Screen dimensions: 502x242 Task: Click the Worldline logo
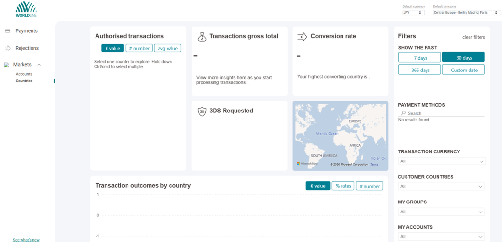pyautogui.click(x=26, y=9)
